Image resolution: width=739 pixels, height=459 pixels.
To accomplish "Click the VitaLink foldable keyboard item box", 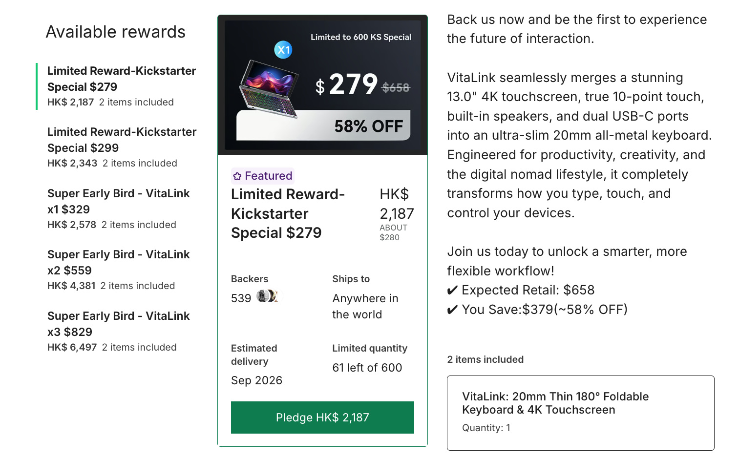I will [x=580, y=413].
